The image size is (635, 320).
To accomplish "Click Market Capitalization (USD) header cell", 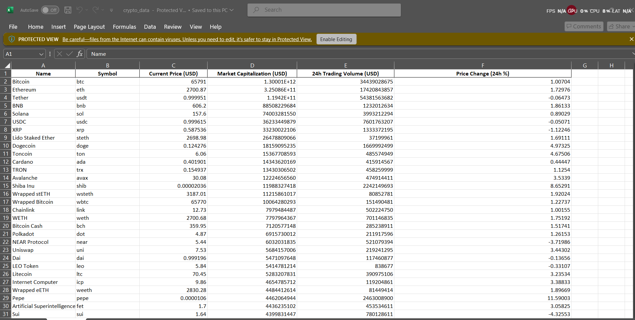I will coord(252,73).
